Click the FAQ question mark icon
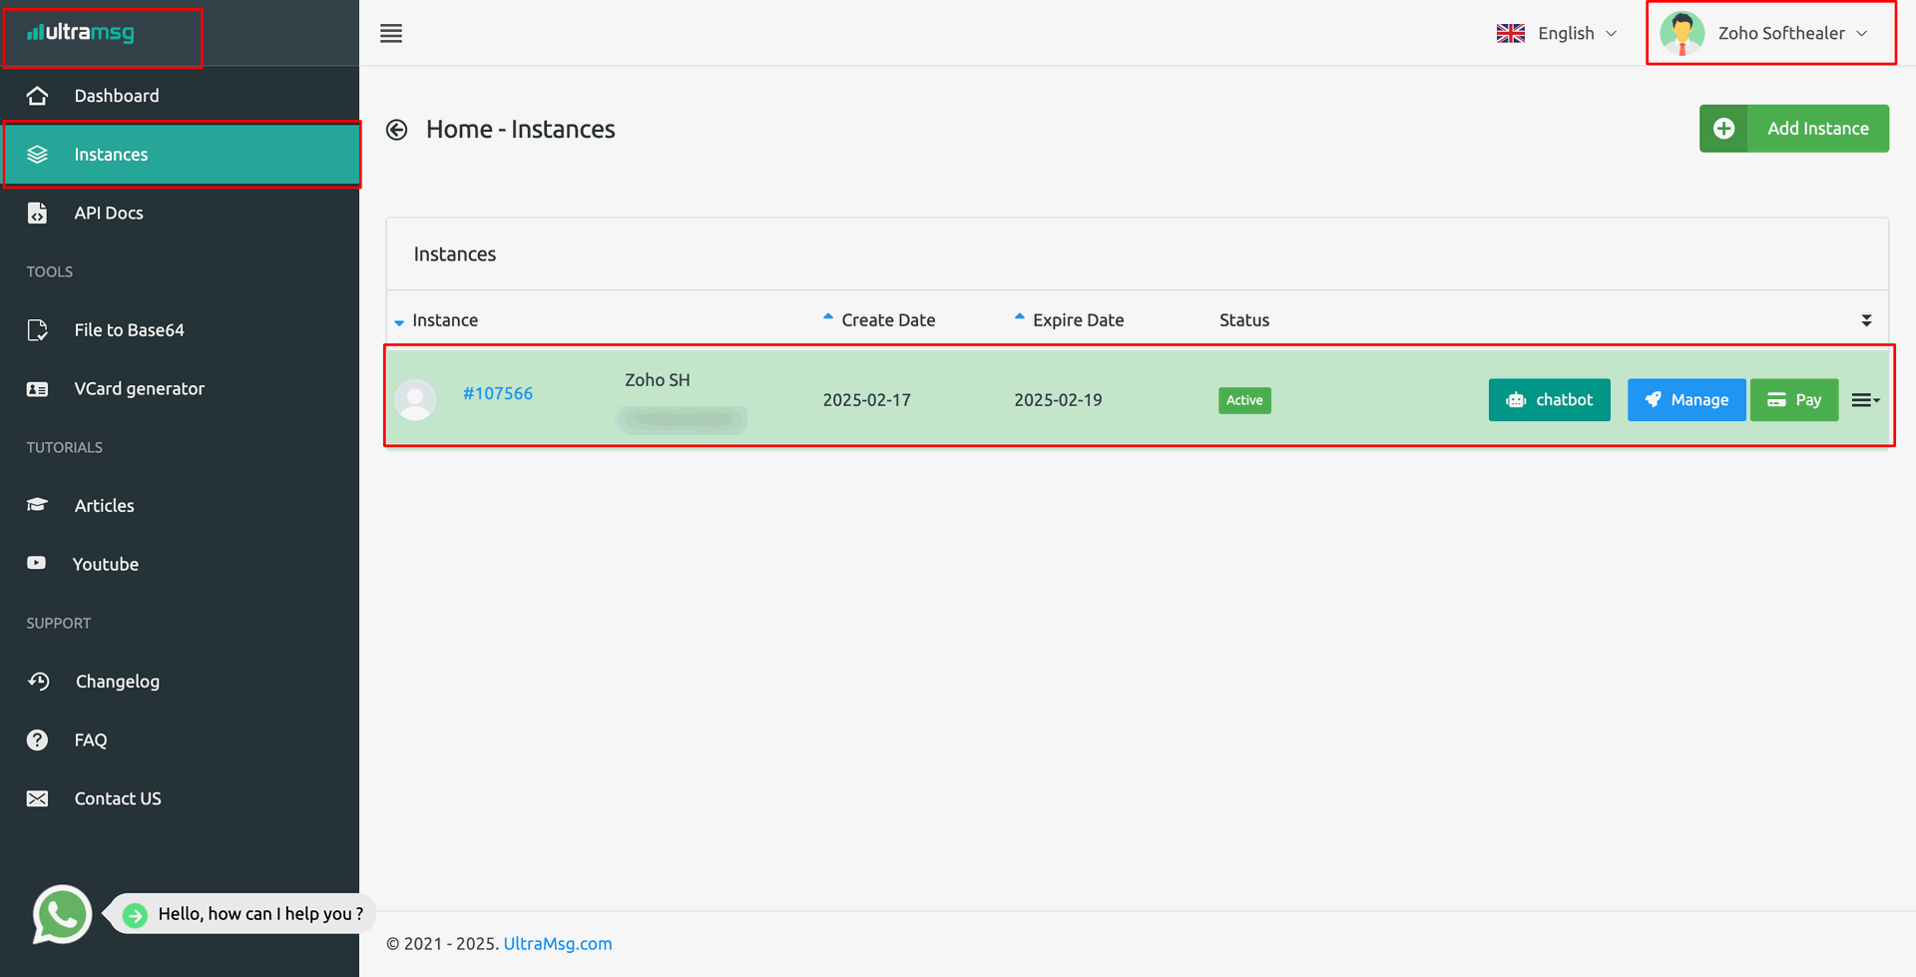1916x977 pixels. pyautogui.click(x=37, y=739)
